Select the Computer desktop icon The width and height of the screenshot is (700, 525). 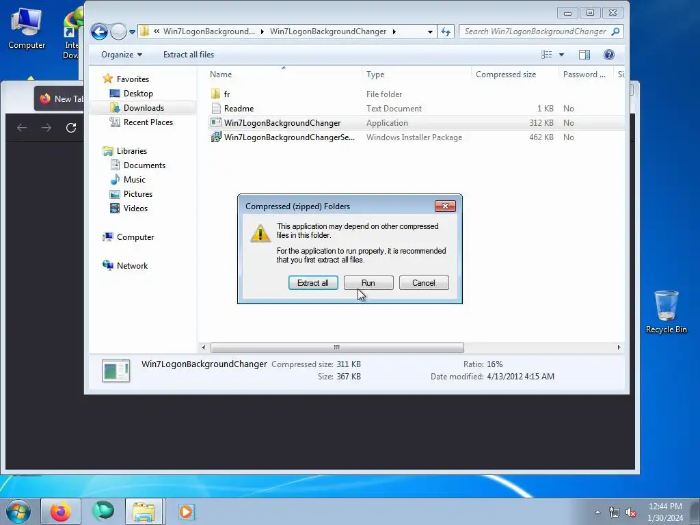coord(27,29)
